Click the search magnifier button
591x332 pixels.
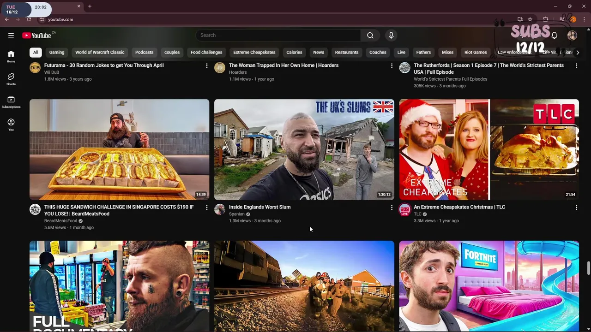tap(370, 36)
